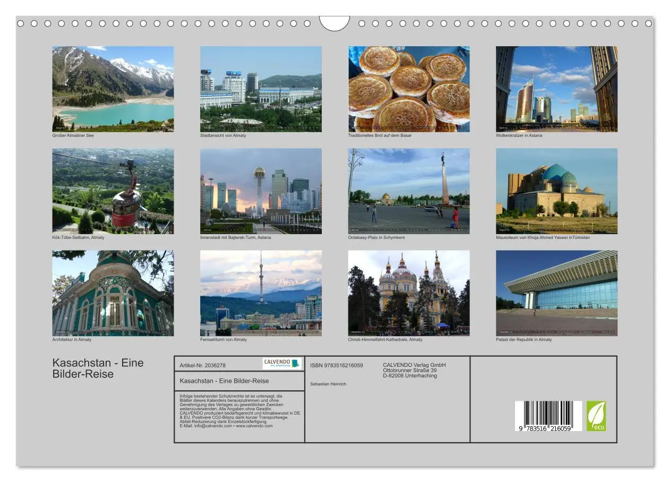The image size is (669, 482).
Task: Click the Mausoleum von Khoja Ahmed Yasawi caption
Action: 543,237
